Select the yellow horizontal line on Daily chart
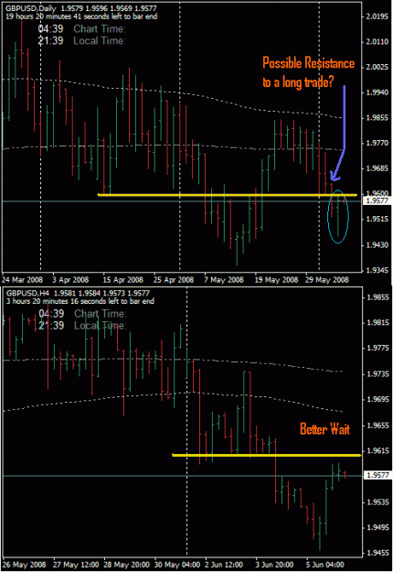The image size is (393, 572). click(x=228, y=195)
